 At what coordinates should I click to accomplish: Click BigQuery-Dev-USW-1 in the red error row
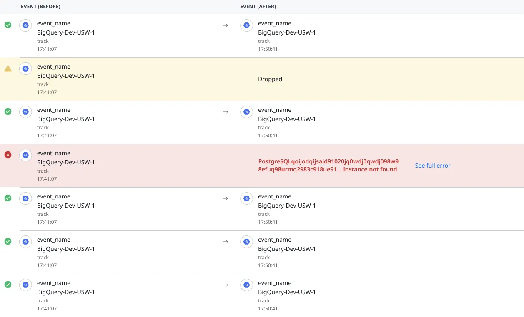tap(66, 162)
